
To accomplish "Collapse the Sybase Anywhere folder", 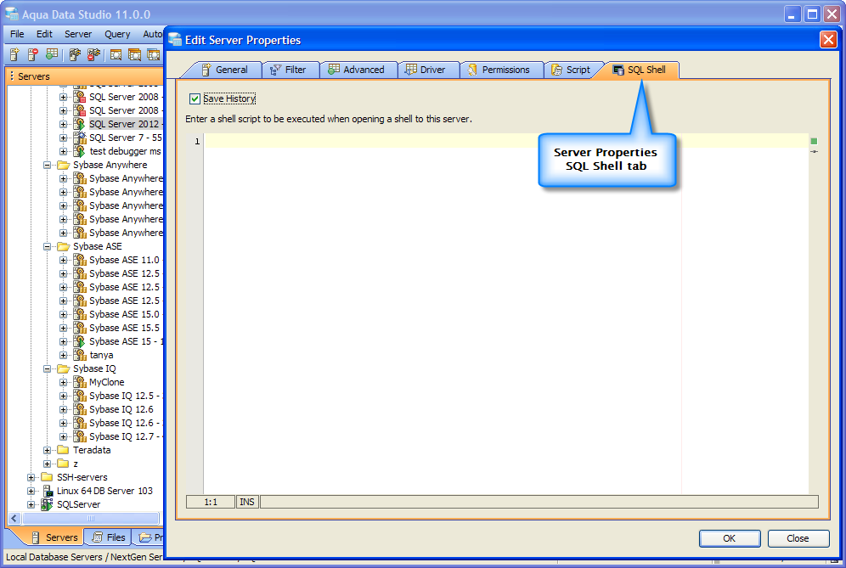I will (48, 165).
